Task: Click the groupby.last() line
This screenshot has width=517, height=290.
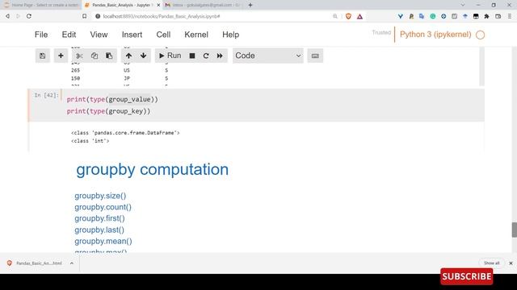Action: (99, 230)
